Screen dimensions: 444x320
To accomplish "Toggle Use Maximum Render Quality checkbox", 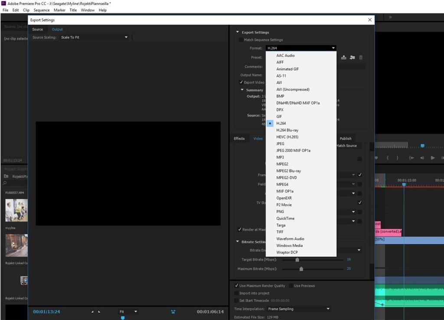I will point(236,285).
